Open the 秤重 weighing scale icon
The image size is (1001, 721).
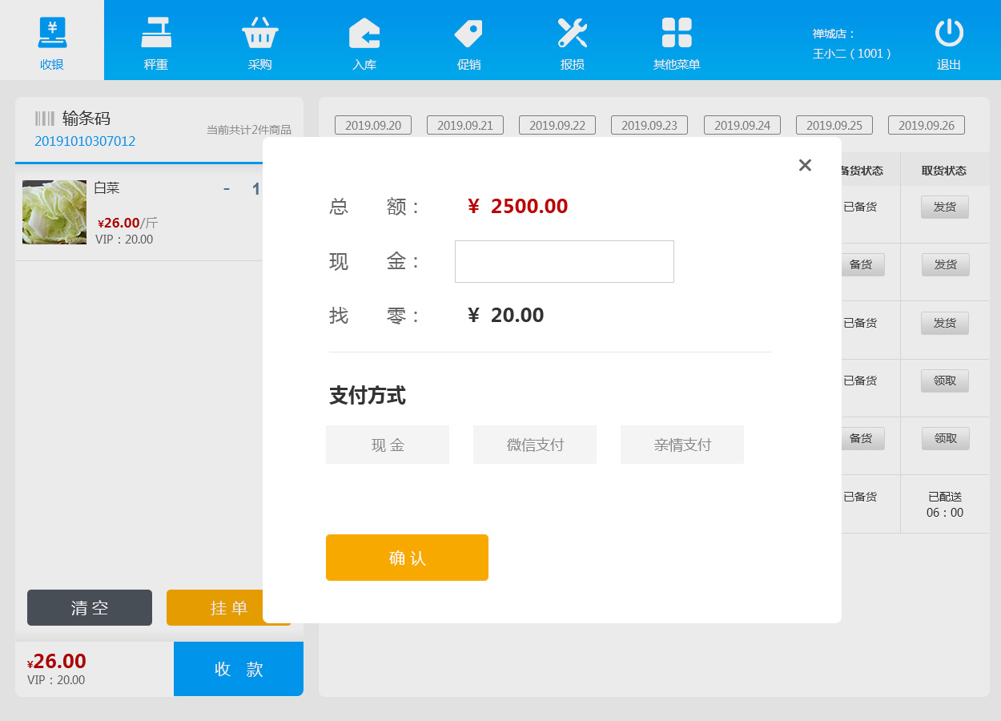pos(156,34)
